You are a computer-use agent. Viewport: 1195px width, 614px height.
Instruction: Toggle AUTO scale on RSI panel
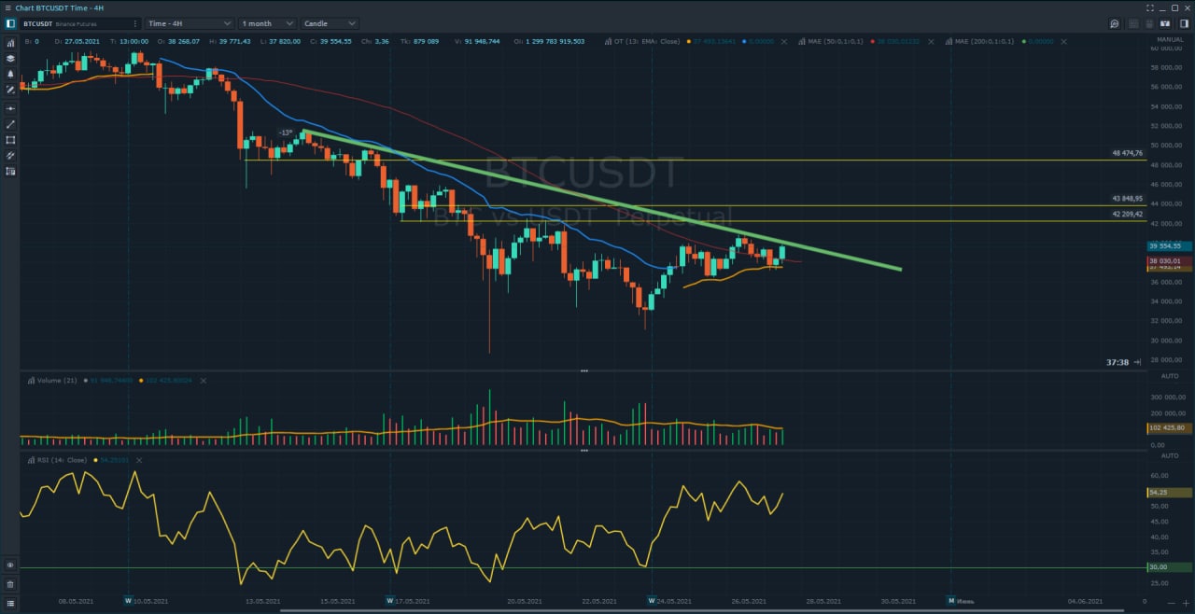click(x=1170, y=455)
